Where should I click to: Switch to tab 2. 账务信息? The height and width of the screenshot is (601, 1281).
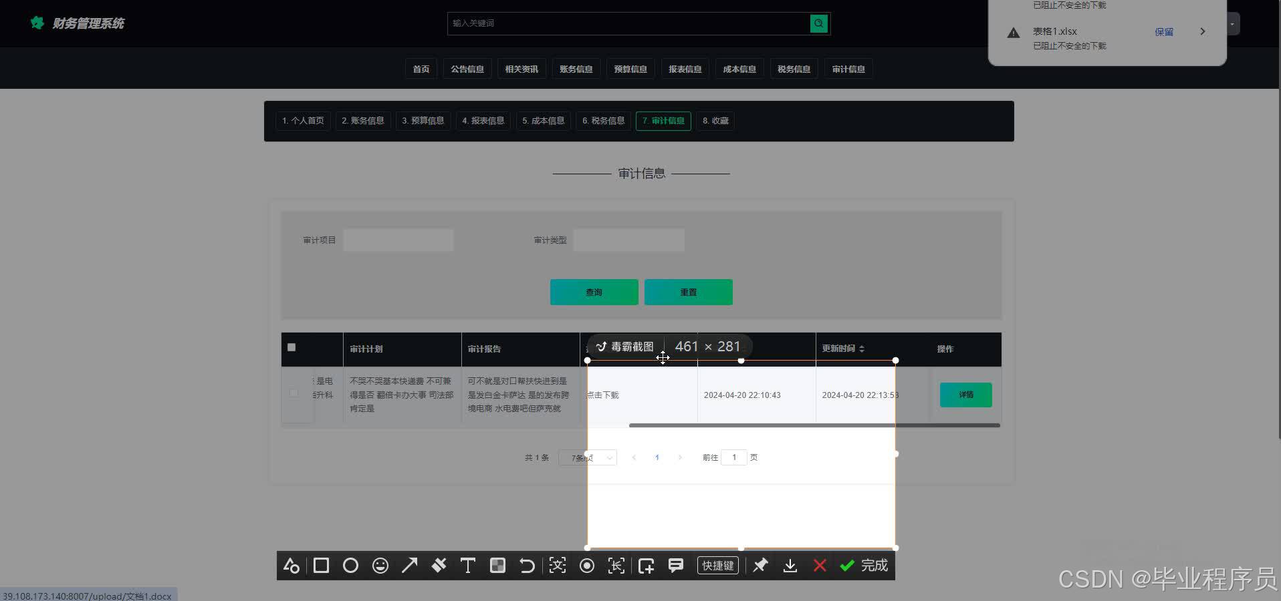[x=363, y=121]
